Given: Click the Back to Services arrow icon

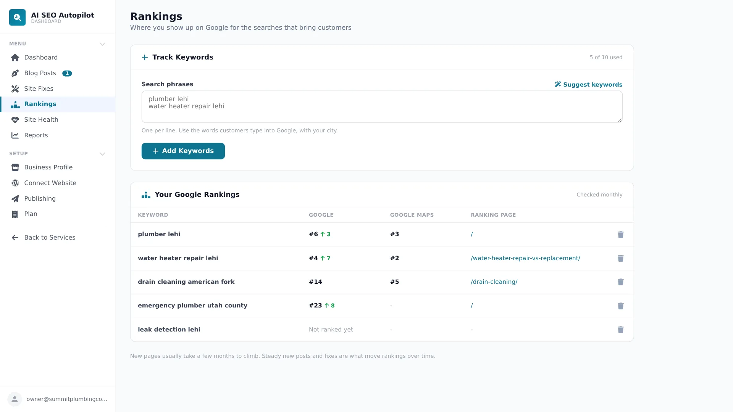Looking at the screenshot, I should 15,238.
